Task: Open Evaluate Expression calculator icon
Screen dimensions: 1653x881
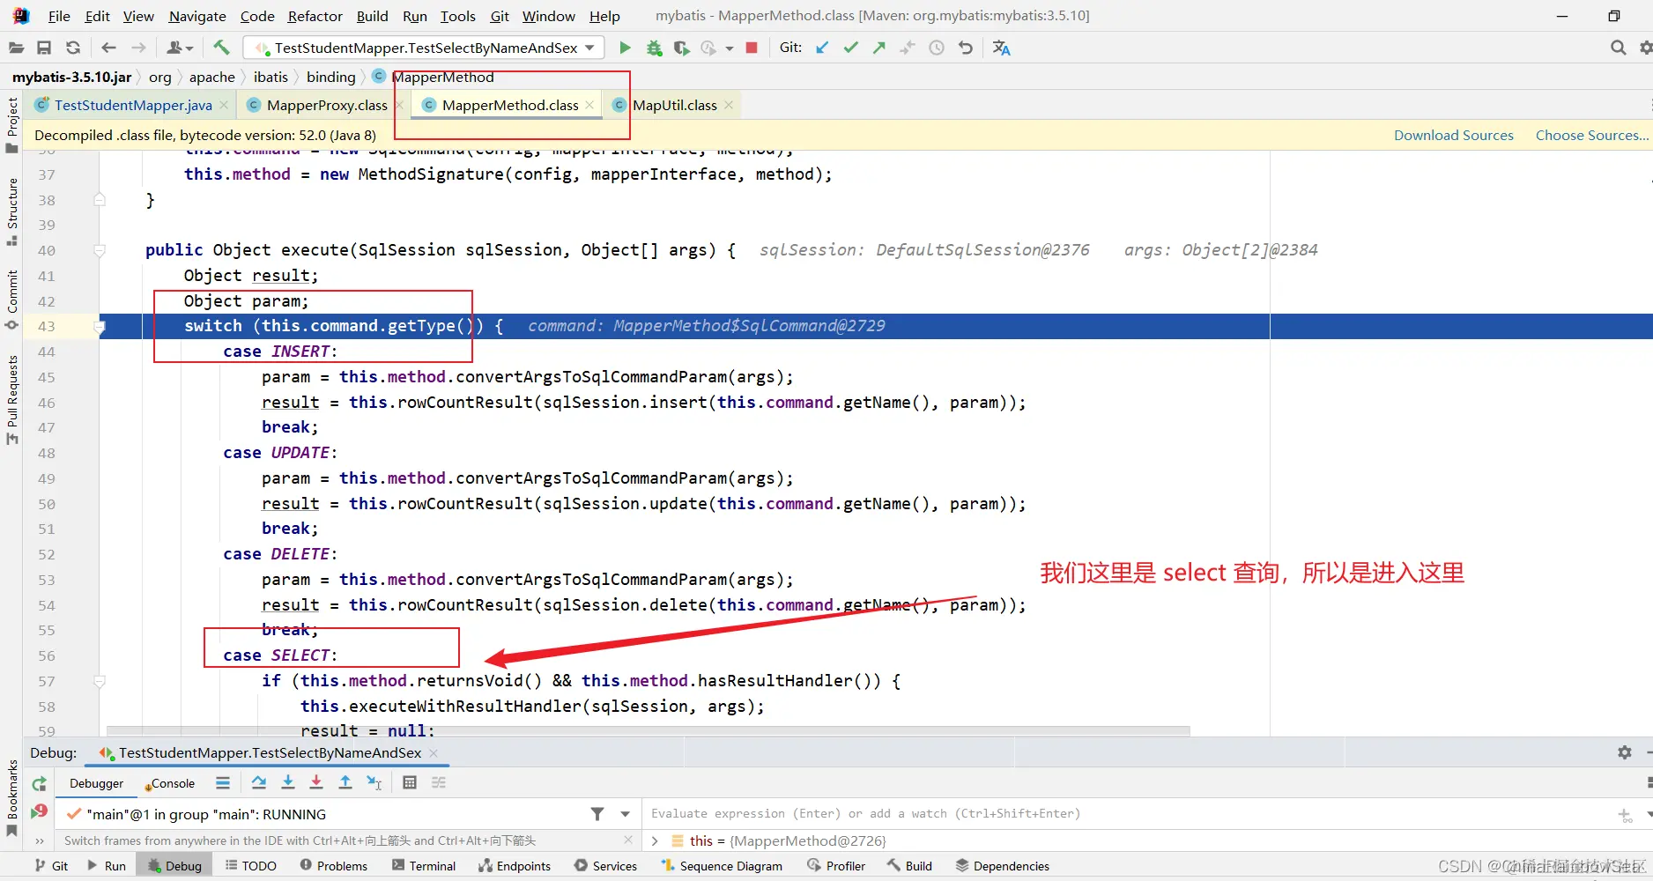Action: pos(410,782)
